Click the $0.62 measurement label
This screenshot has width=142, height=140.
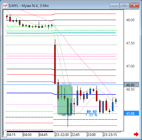click(x=92, y=112)
